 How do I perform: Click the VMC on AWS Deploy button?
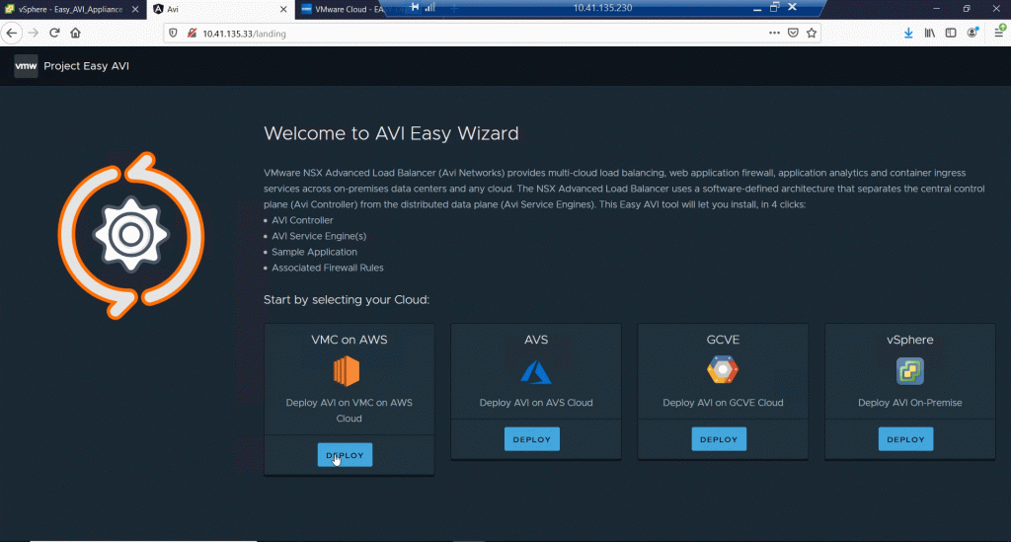coord(345,455)
